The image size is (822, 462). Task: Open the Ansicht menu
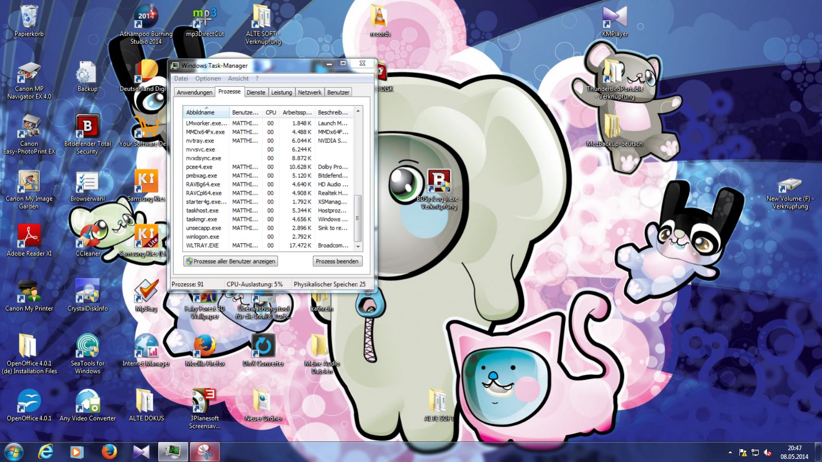point(238,79)
